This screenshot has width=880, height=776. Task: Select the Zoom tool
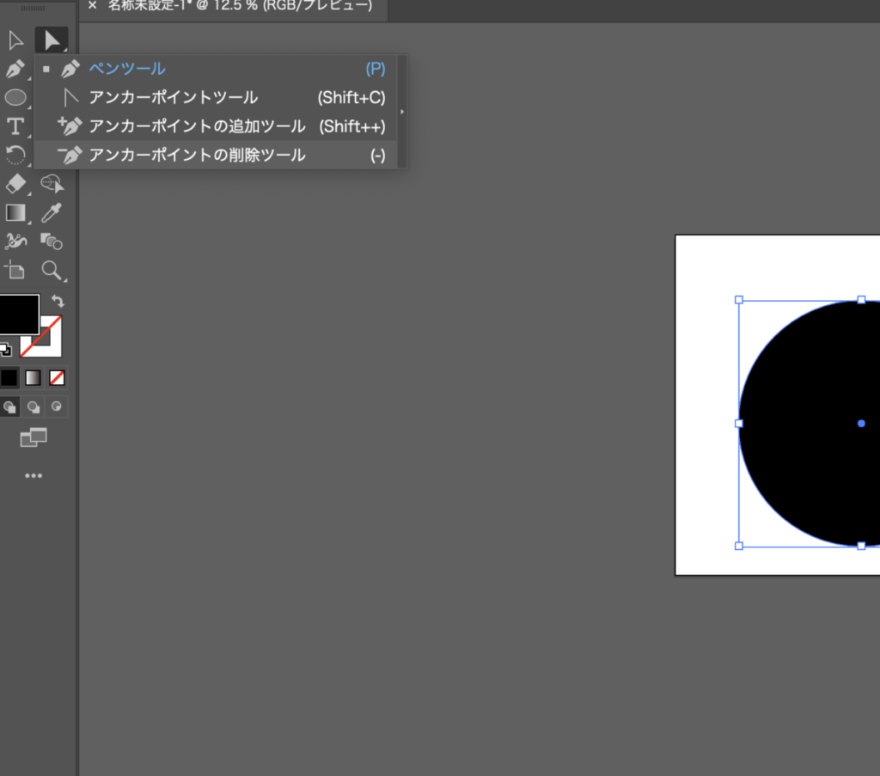[x=52, y=271]
